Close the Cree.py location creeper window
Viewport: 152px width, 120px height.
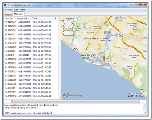[143, 4]
